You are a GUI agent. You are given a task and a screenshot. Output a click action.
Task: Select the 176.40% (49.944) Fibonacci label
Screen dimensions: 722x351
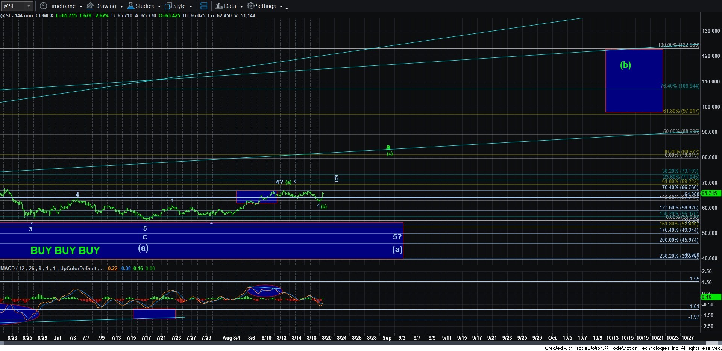tap(679, 230)
